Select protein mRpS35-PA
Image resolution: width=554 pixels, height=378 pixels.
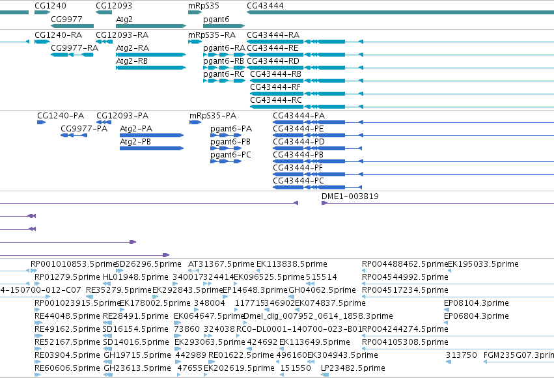click(x=195, y=122)
